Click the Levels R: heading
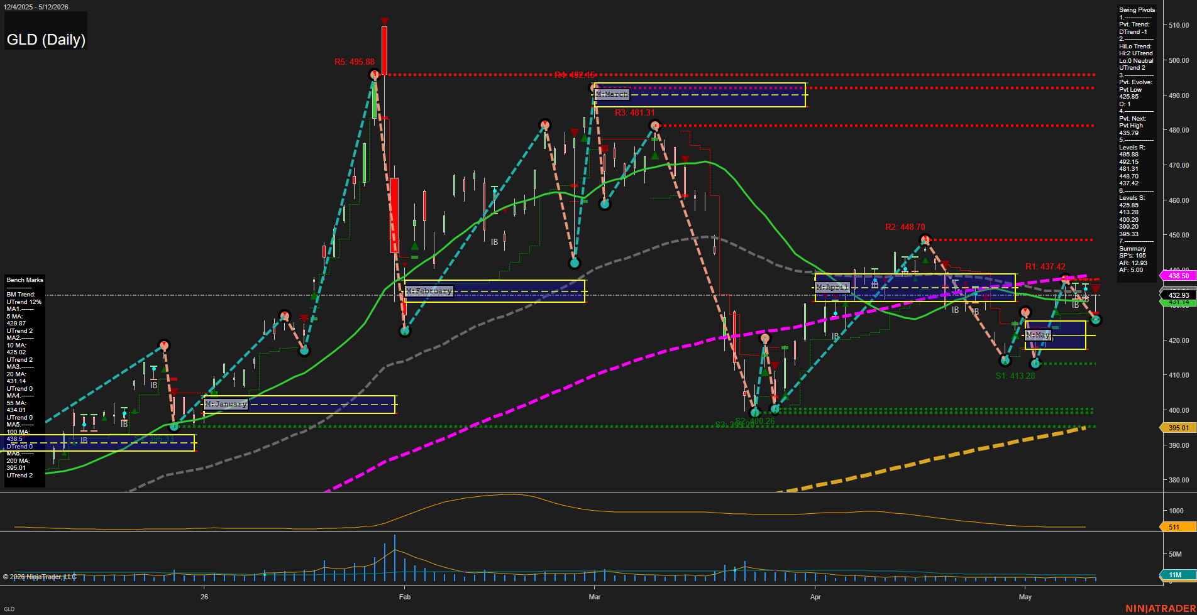Viewport: 1197px width, 615px height. pos(1132,148)
